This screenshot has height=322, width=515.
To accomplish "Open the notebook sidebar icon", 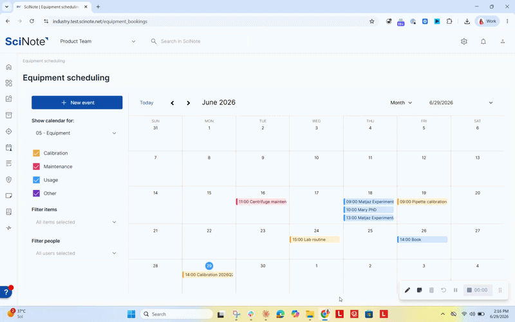I will 9,212.
